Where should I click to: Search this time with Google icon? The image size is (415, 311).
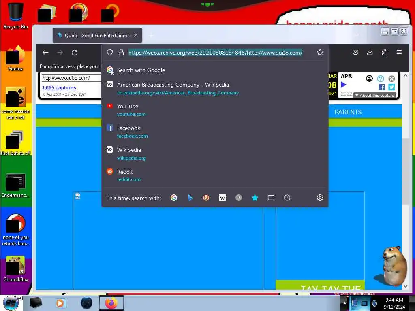[x=173, y=198]
